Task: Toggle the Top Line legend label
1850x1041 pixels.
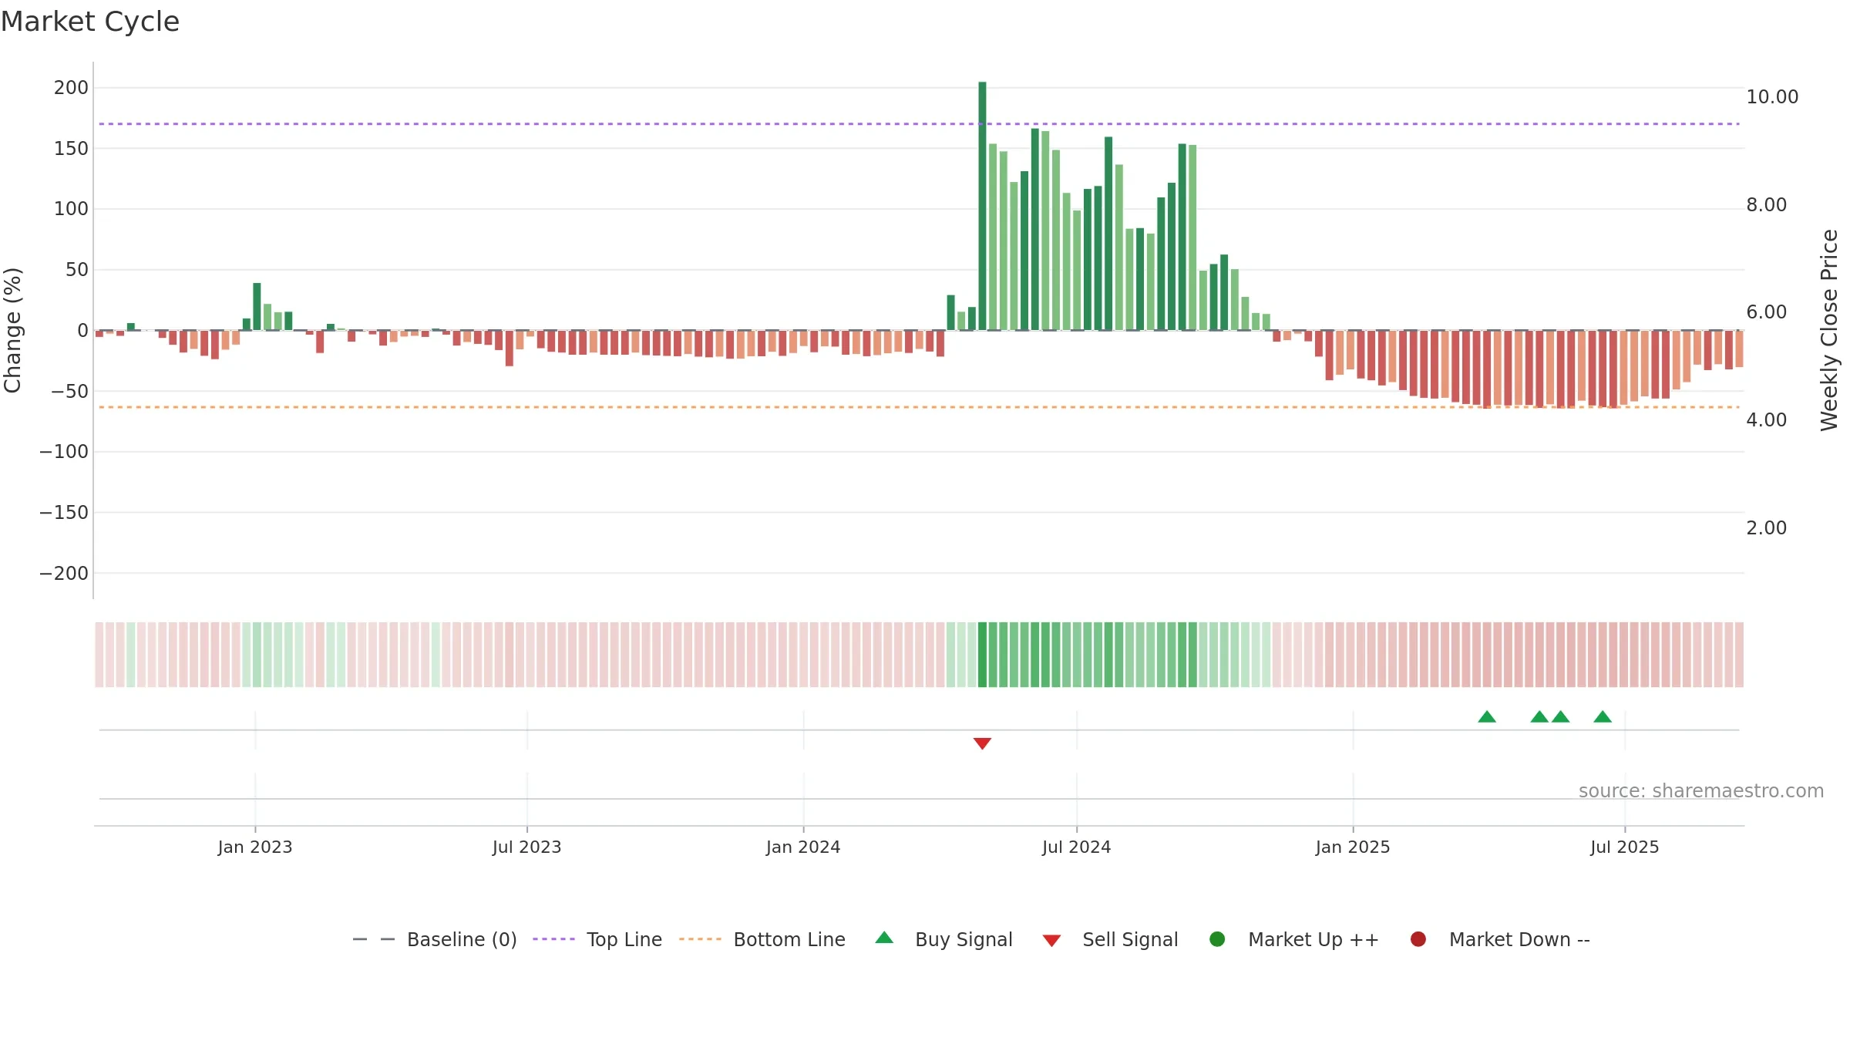Action: tap(624, 940)
